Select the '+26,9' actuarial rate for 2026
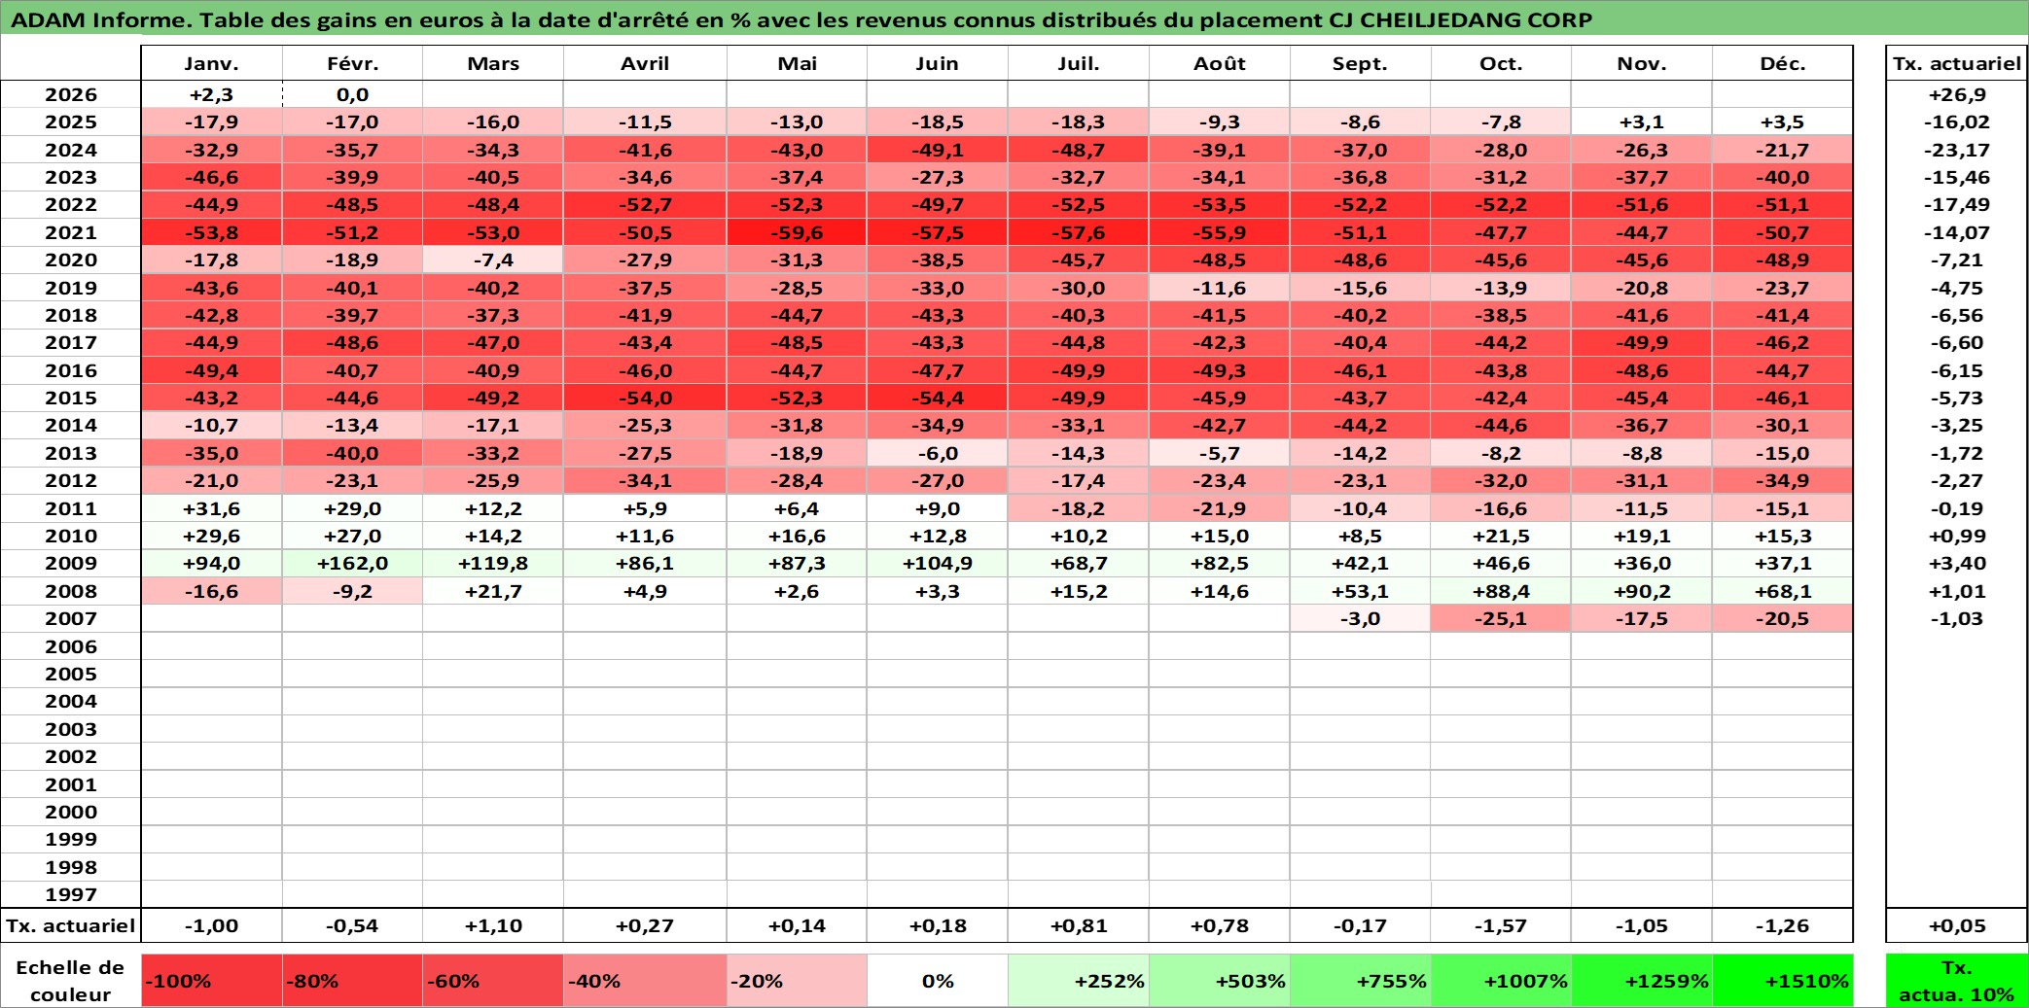The height and width of the screenshot is (1008, 2029). point(1957,94)
